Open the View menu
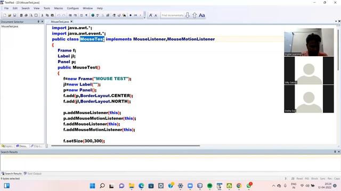Image resolution: width=341 pixels, height=191 pixels. click(x=37, y=8)
